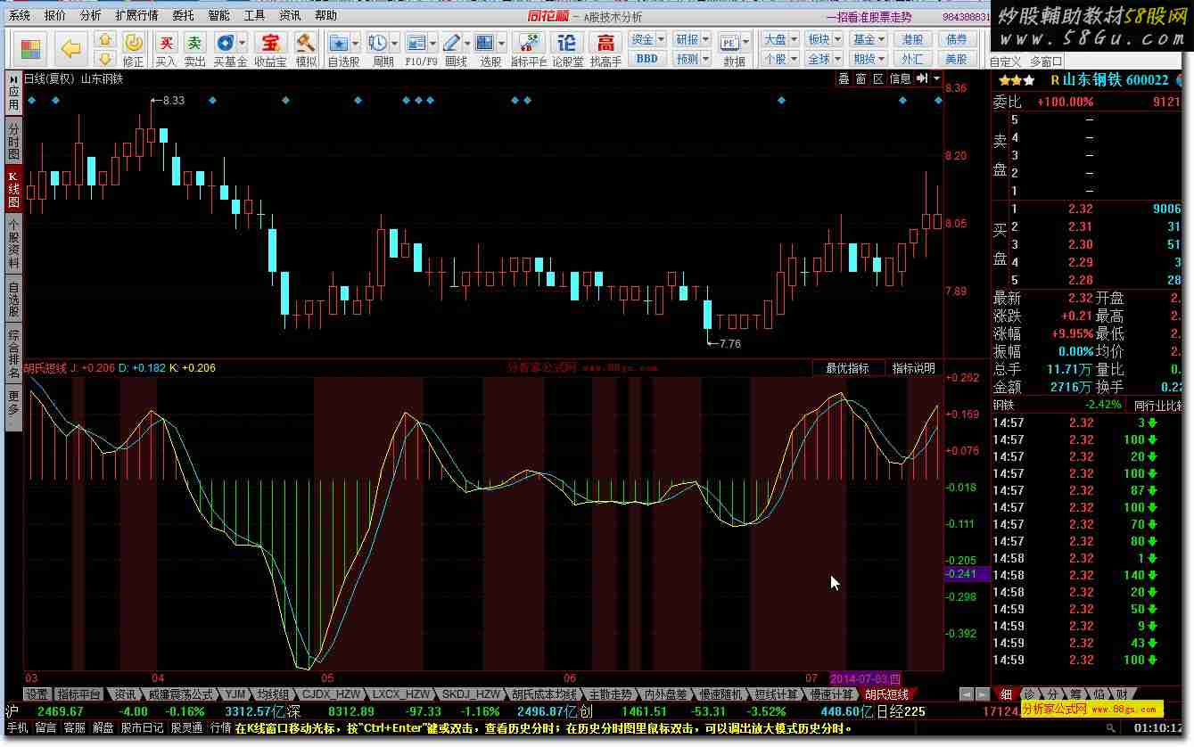Click the 信息 info button in chart header
This screenshot has height=747, width=1194.
tap(900, 78)
